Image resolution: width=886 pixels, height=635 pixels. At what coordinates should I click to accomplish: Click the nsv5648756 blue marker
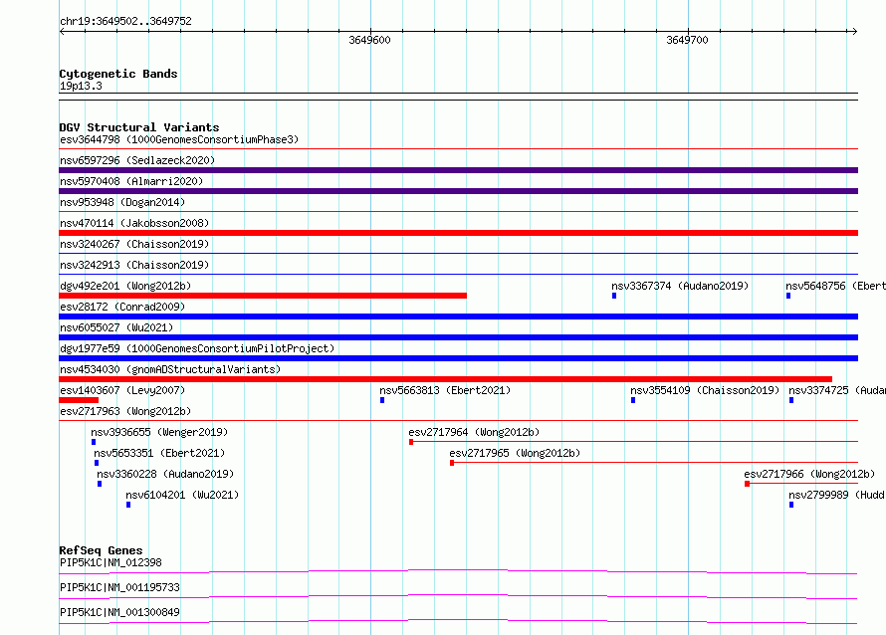pos(788,296)
